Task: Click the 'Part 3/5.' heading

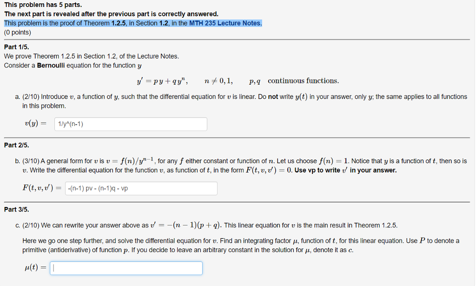Action: (17, 209)
